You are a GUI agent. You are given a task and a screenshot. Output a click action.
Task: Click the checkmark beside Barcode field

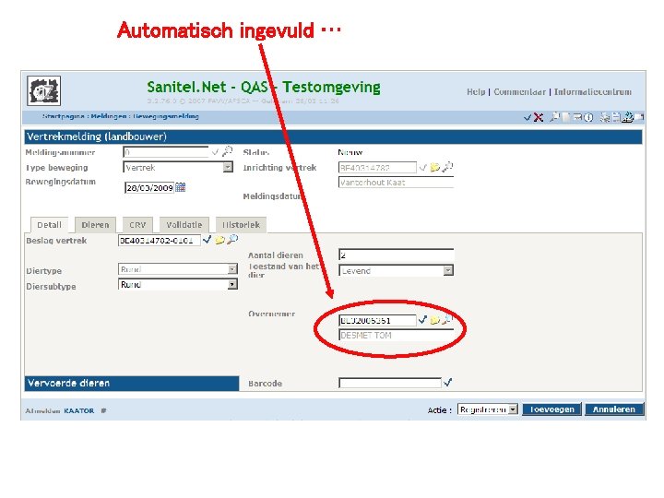click(x=447, y=383)
